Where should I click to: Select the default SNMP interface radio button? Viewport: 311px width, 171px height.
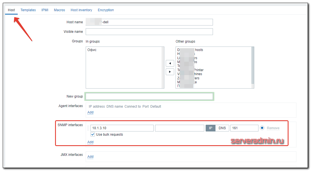(x=262, y=128)
